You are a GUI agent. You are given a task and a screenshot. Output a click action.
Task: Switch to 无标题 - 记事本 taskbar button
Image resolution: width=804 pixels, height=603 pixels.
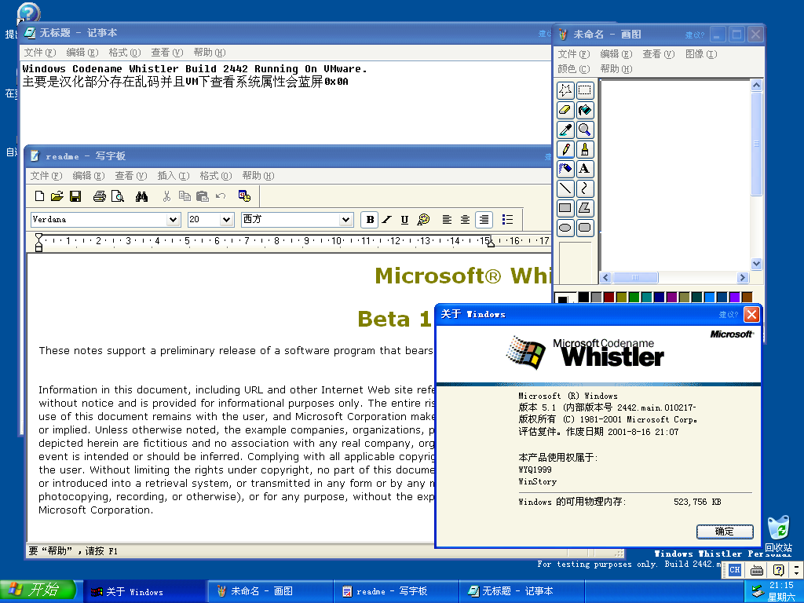point(521,592)
